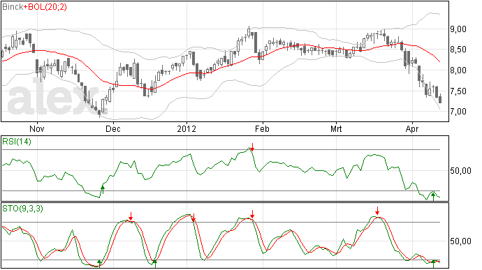Click the 8,00 price axis label
Image resolution: width=482 pixels, height=270 pixels.
coord(458,70)
